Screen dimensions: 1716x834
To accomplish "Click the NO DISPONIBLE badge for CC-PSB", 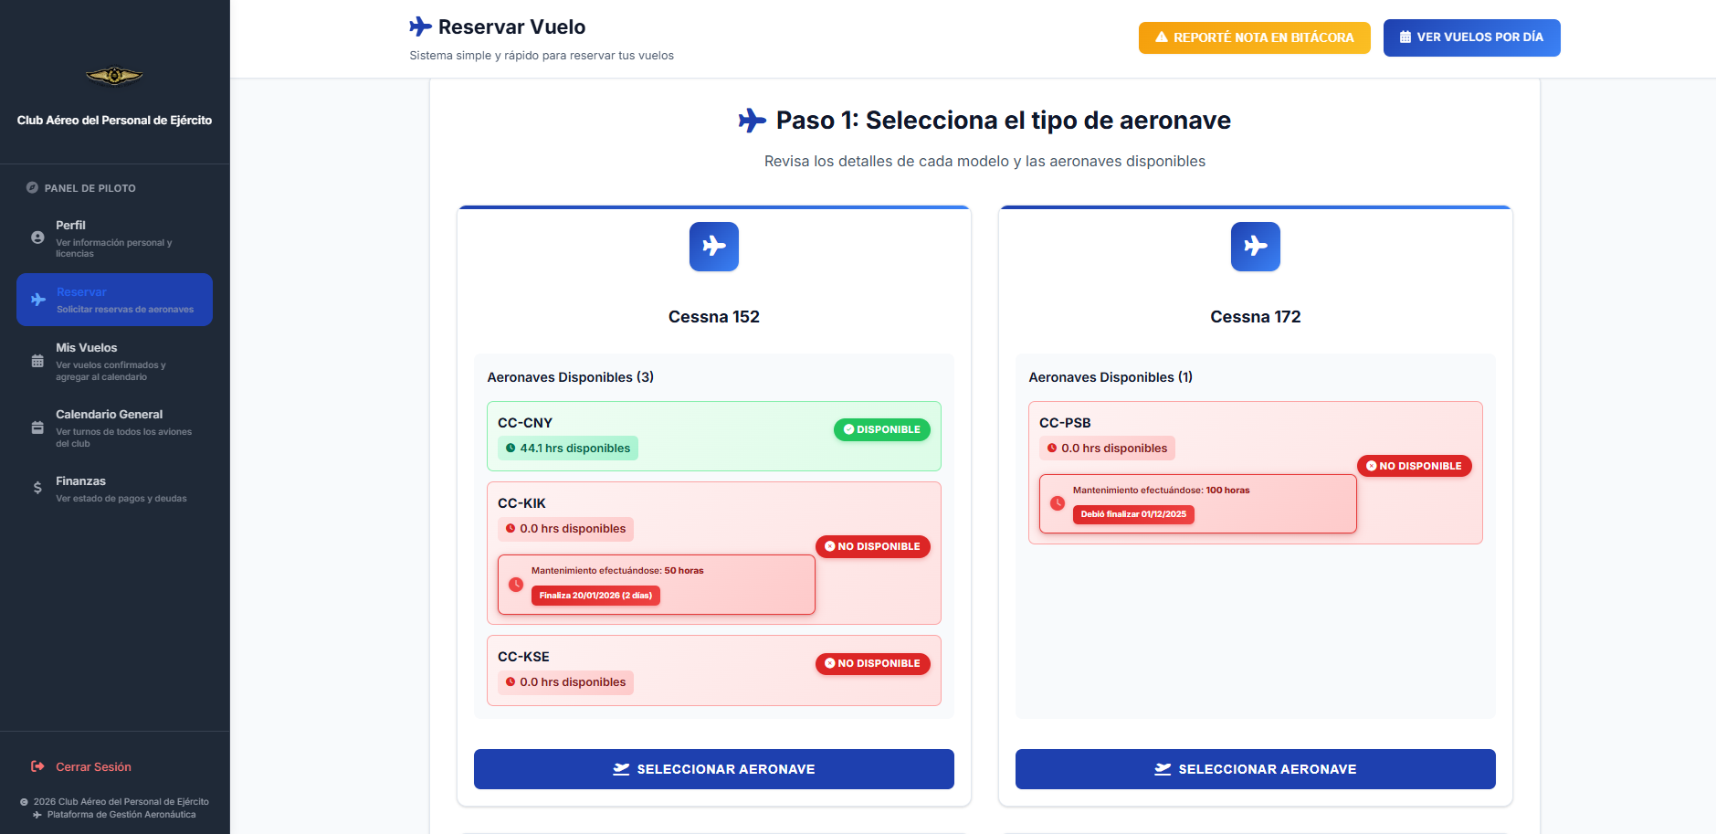I will [x=1414, y=466].
